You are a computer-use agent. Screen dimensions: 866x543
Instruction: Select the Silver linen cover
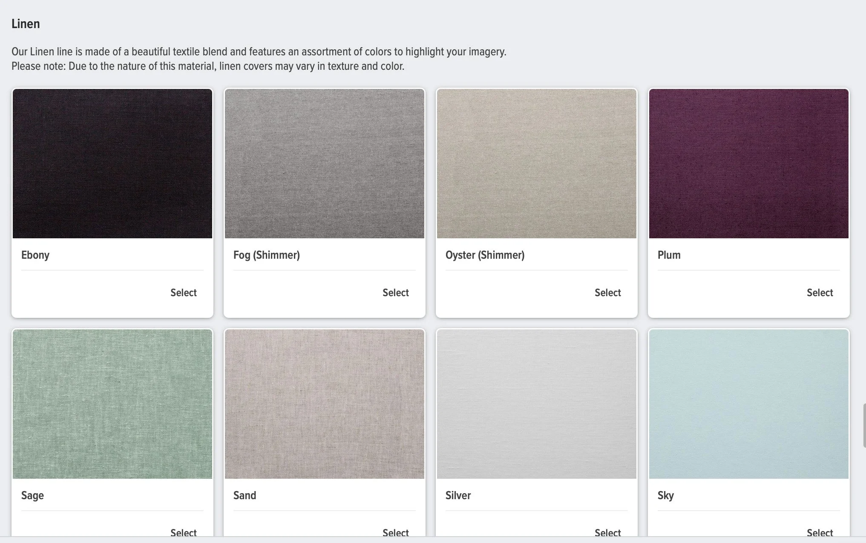(x=607, y=532)
